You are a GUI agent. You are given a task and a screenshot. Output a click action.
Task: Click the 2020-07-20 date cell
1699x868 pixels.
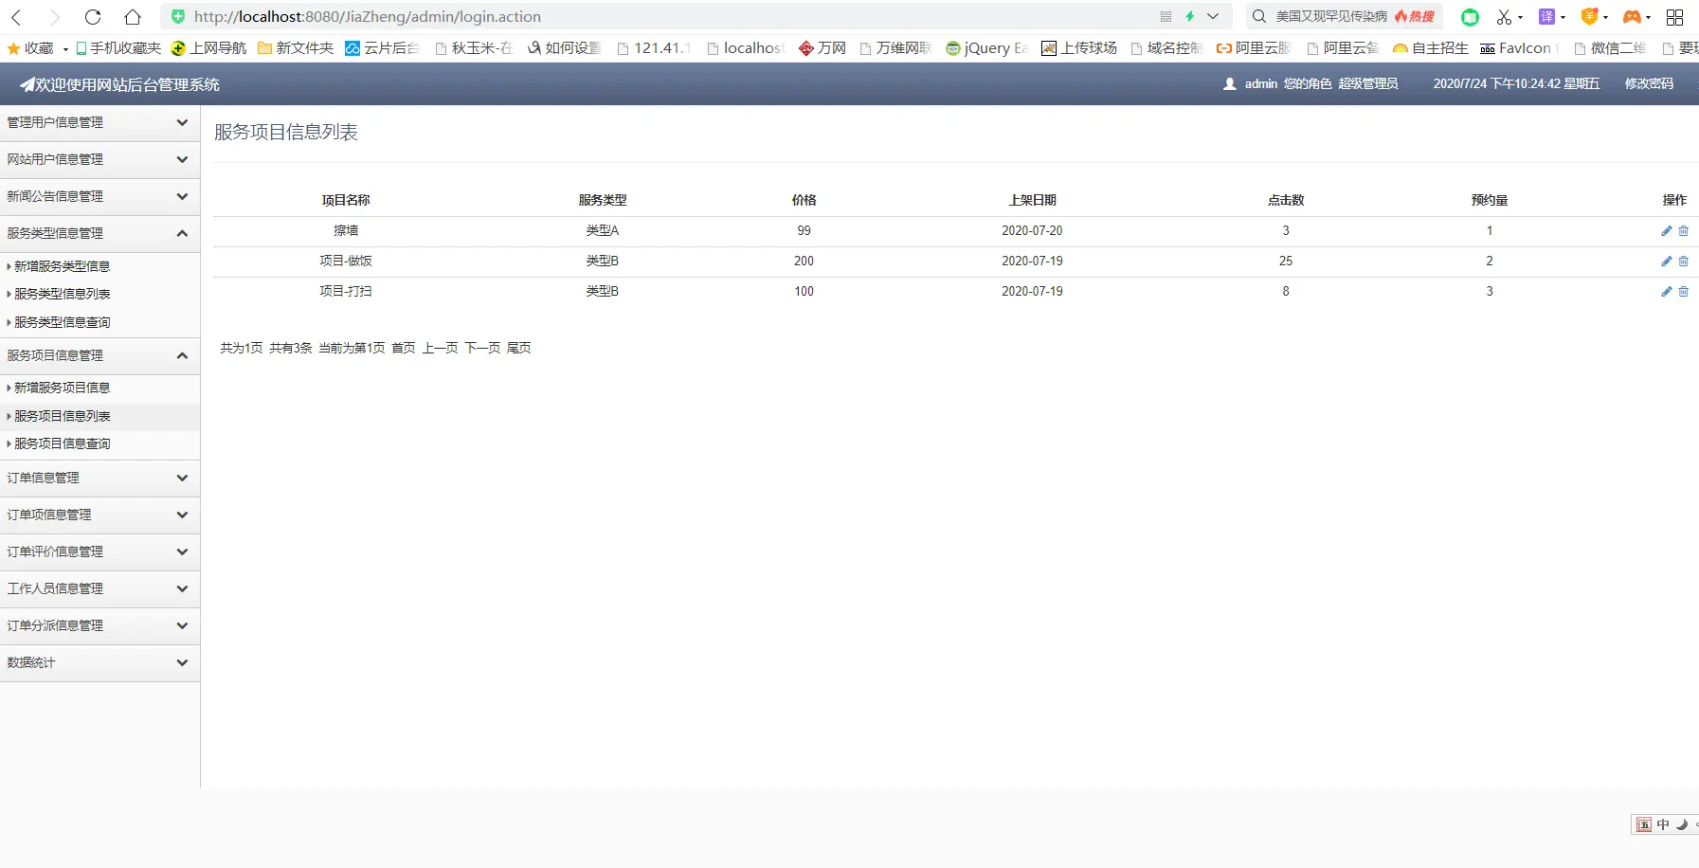click(x=1032, y=231)
